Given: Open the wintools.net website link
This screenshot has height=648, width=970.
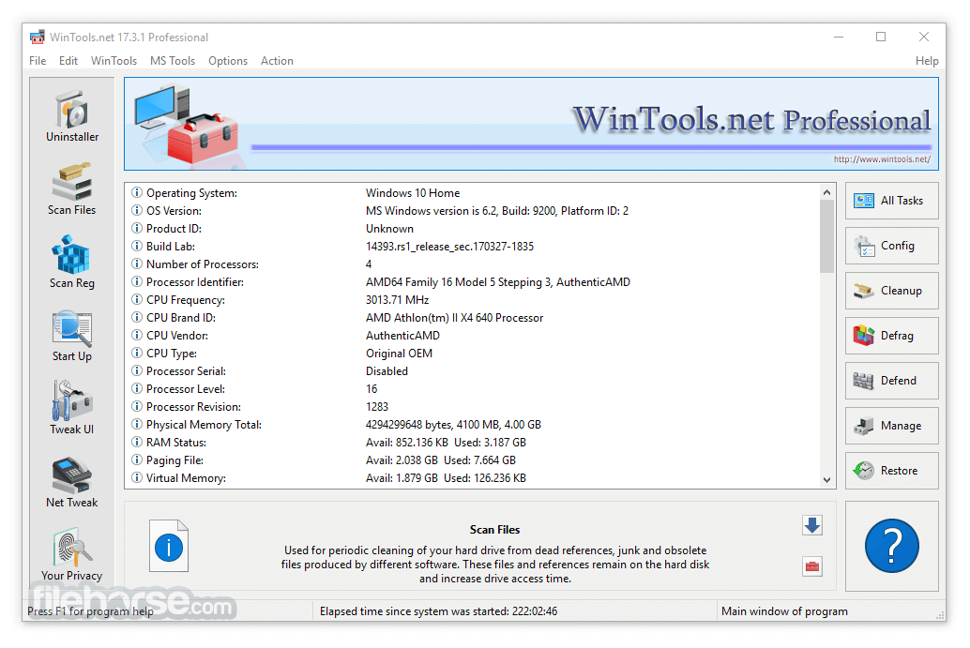Looking at the screenshot, I should click(882, 158).
